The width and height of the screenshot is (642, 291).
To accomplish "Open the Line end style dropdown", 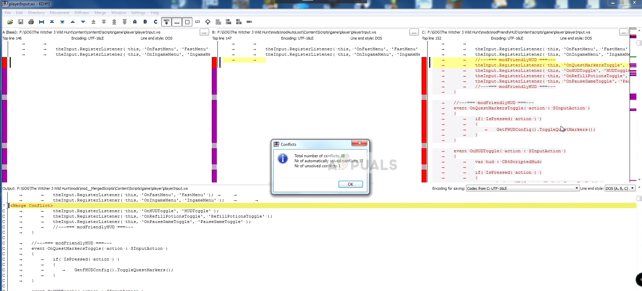I will [x=620, y=188].
